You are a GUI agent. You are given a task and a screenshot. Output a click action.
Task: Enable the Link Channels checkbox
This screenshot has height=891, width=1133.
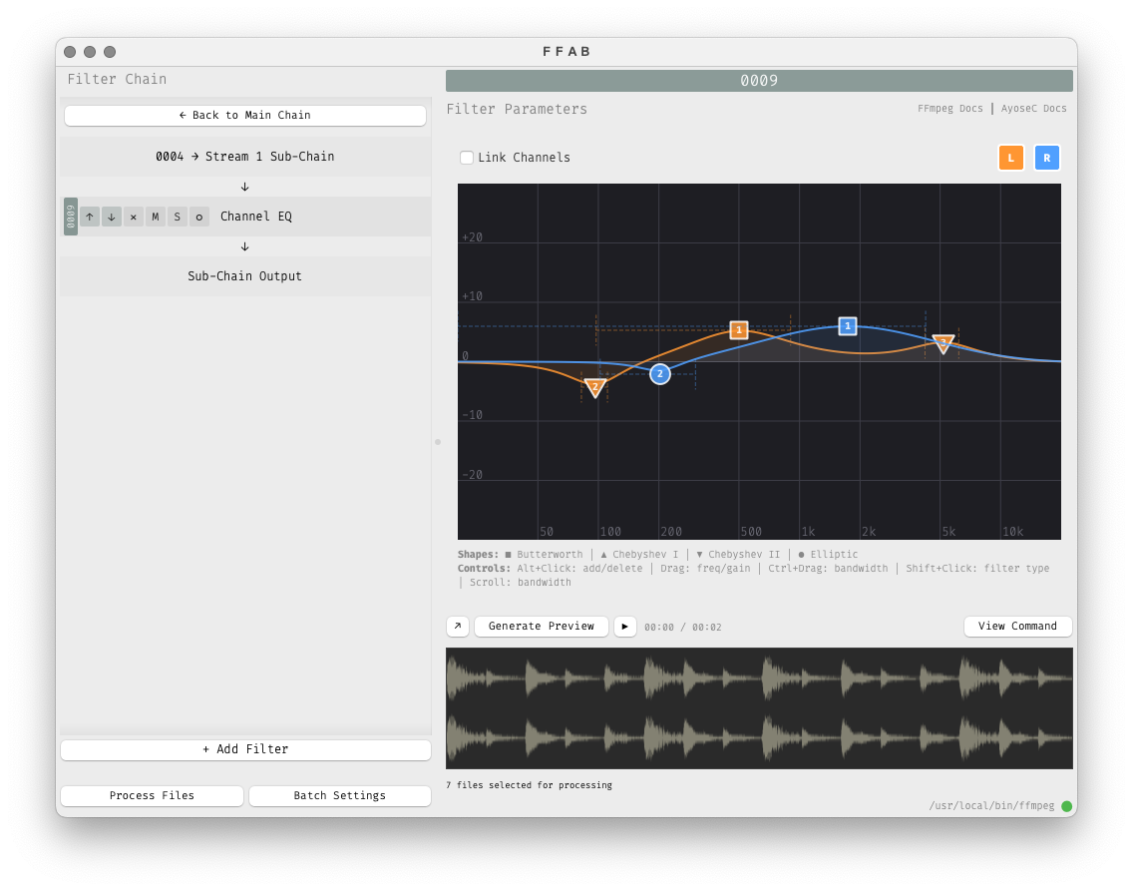tap(467, 158)
